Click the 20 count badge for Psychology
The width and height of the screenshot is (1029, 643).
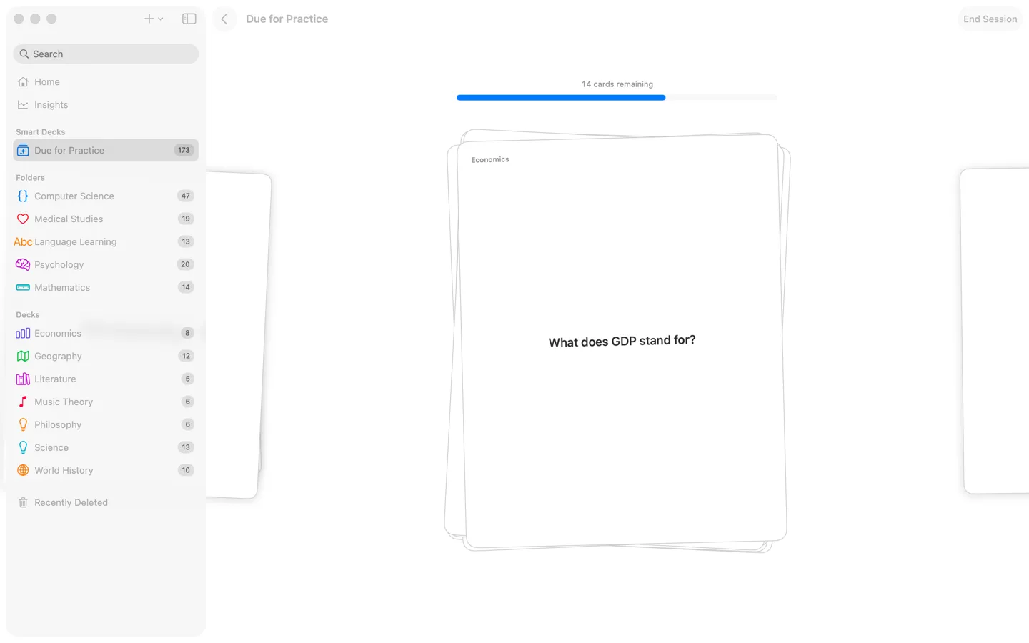pos(186,264)
